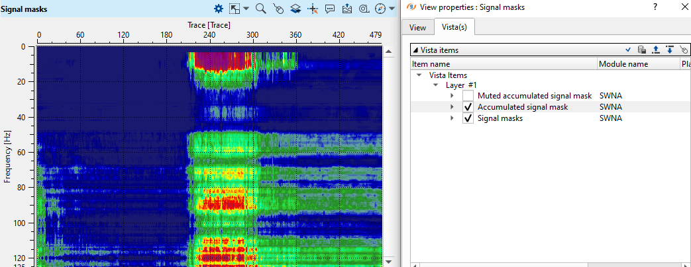691x267 pixels.
Task: Open the view settings gear icon
Action: click(219, 9)
